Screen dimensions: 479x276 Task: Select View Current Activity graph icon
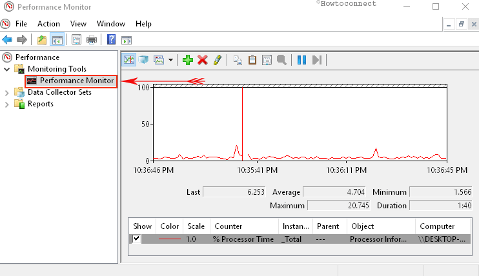click(129, 59)
